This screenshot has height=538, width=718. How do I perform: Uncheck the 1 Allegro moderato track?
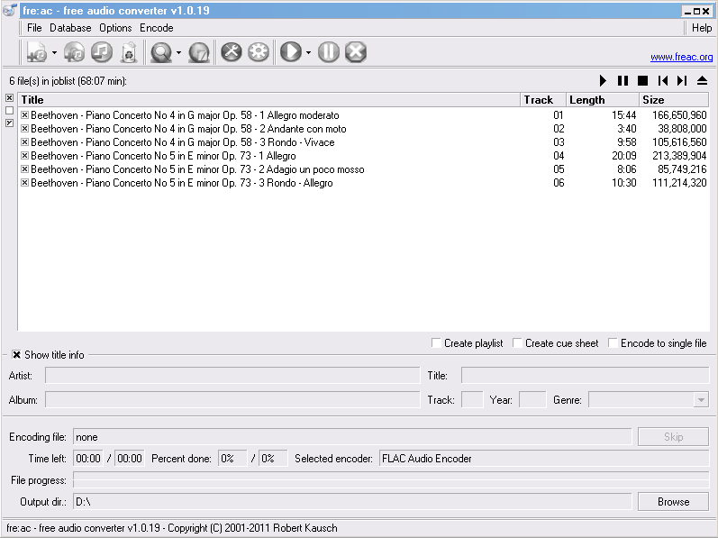(24, 115)
